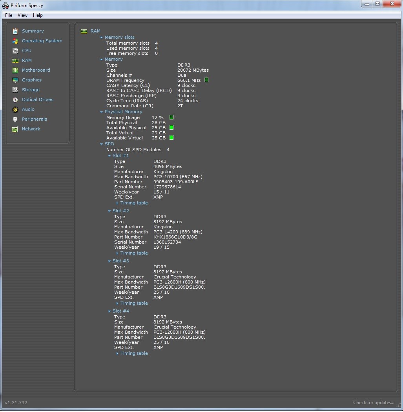Select the Audio speaker icon
The width and height of the screenshot is (403, 412).
pyautogui.click(x=15, y=110)
